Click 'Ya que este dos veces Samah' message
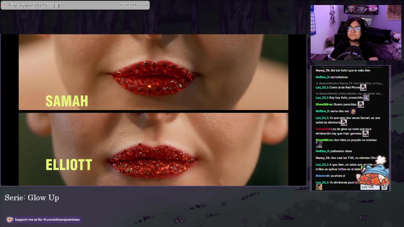The image size is (404, 227). click(348, 120)
